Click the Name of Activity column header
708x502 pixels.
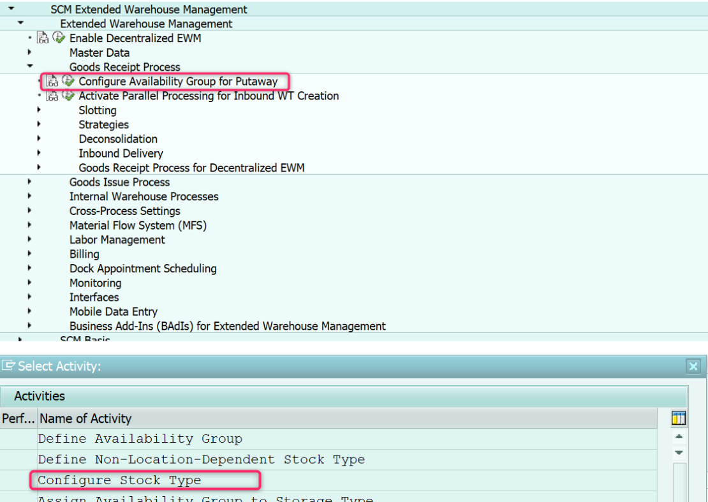click(x=85, y=418)
